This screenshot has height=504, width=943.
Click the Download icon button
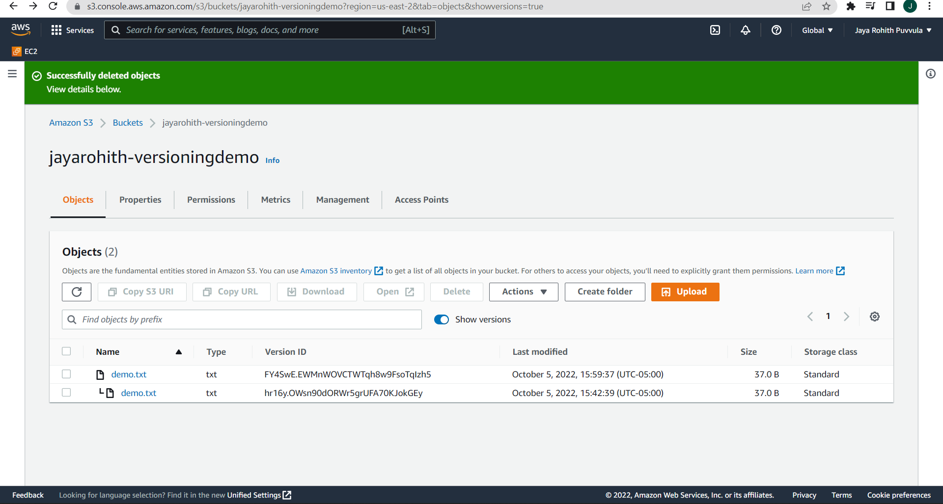point(293,292)
